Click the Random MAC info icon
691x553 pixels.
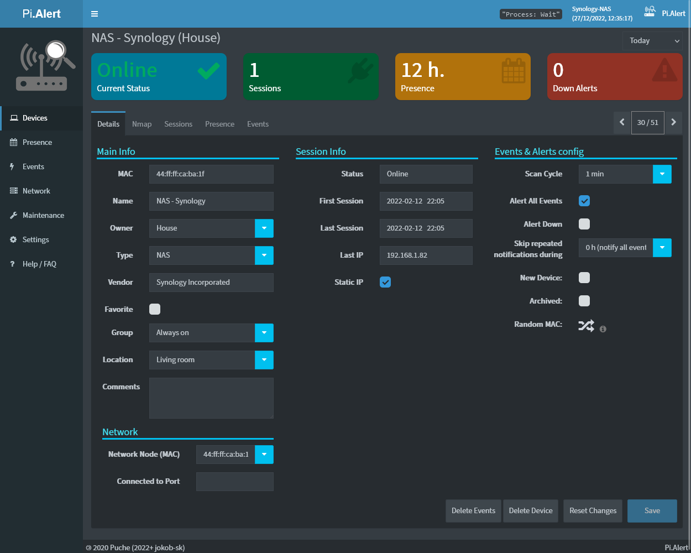pos(603,329)
